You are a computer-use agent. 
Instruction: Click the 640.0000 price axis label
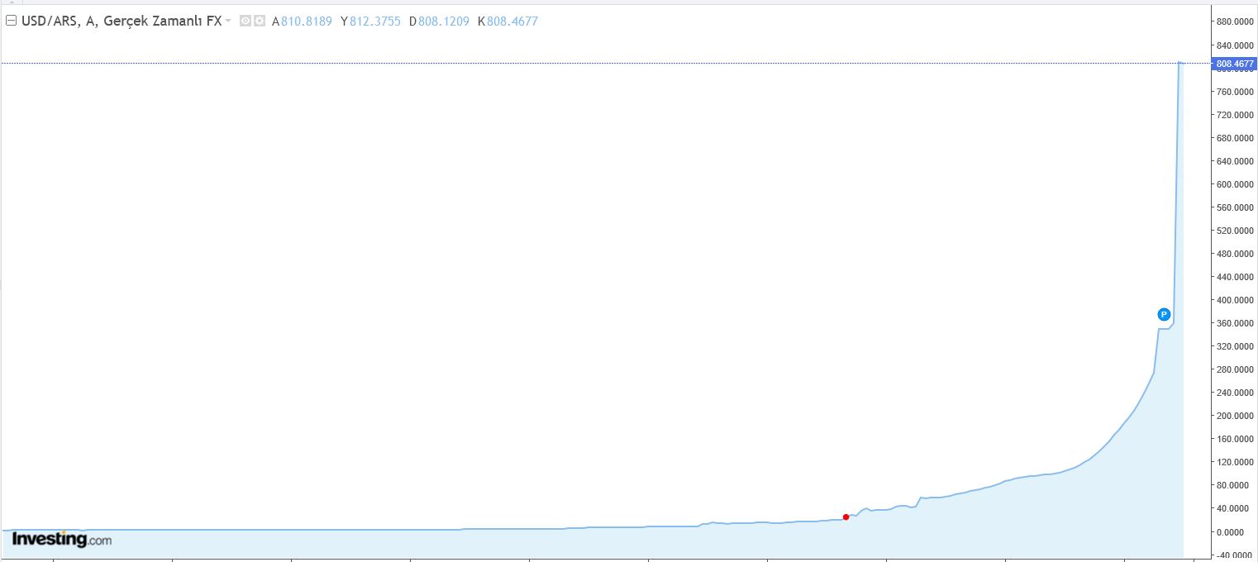1235,161
